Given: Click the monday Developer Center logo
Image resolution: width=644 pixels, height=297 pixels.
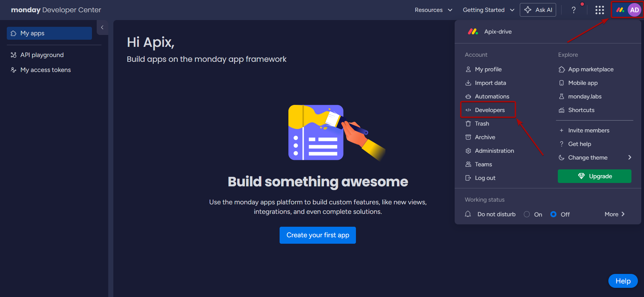Looking at the screenshot, I should 56,10.
